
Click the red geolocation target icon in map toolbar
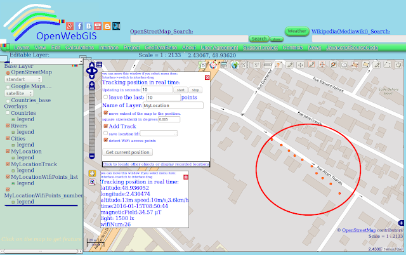pos(213,65)
